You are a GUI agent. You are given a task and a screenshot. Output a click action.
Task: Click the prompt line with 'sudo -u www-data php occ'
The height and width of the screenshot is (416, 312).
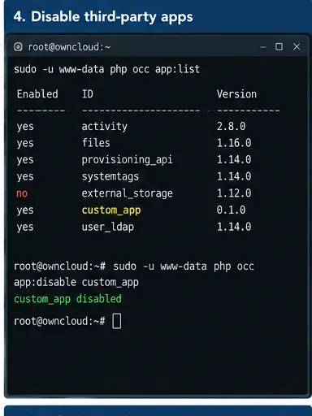tap(134, 266)
